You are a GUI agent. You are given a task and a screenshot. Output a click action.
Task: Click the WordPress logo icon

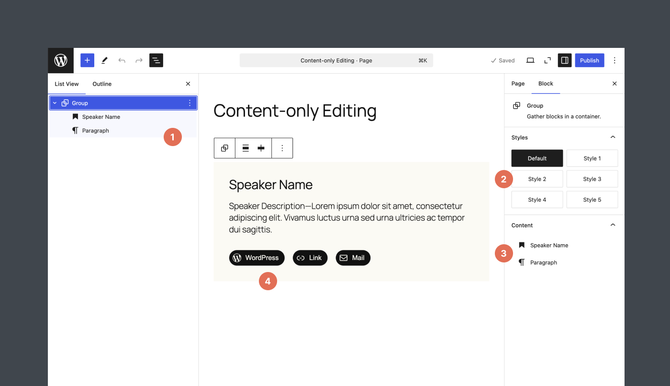61,60
